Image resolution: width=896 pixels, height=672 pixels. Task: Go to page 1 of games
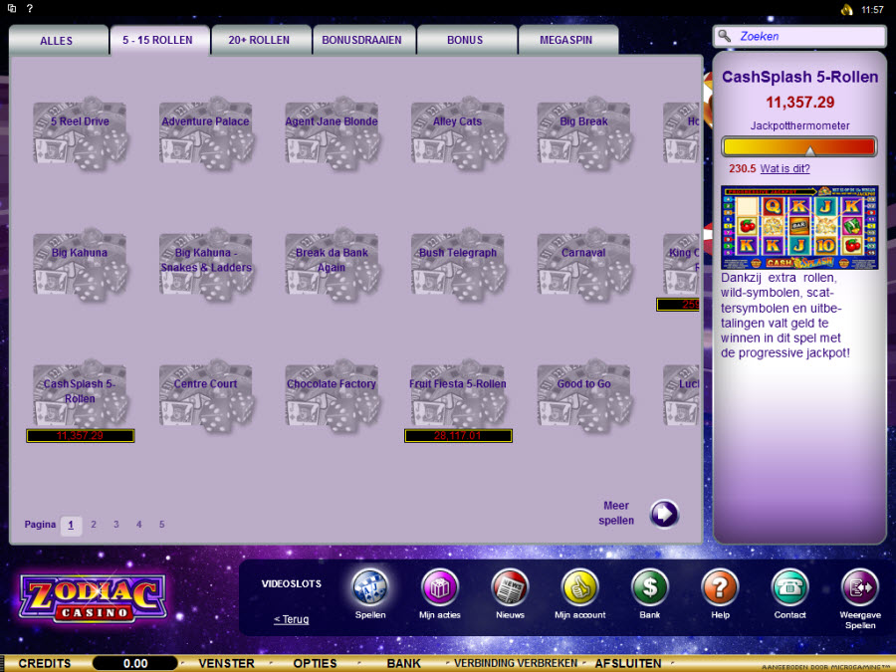(71, 525)
